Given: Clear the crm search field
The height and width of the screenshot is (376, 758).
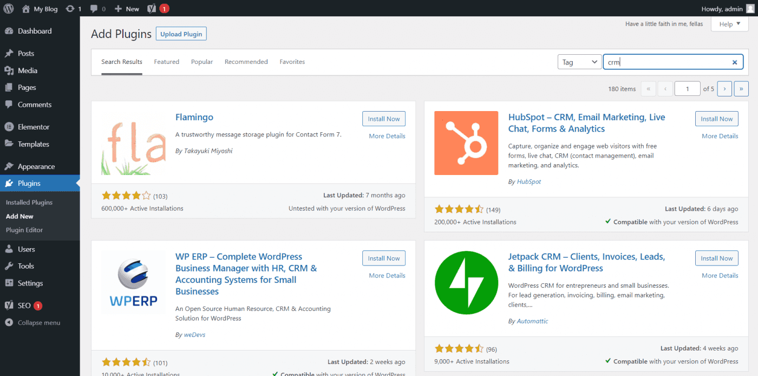Looking at the screenshot, I should [x=735, y=62].
